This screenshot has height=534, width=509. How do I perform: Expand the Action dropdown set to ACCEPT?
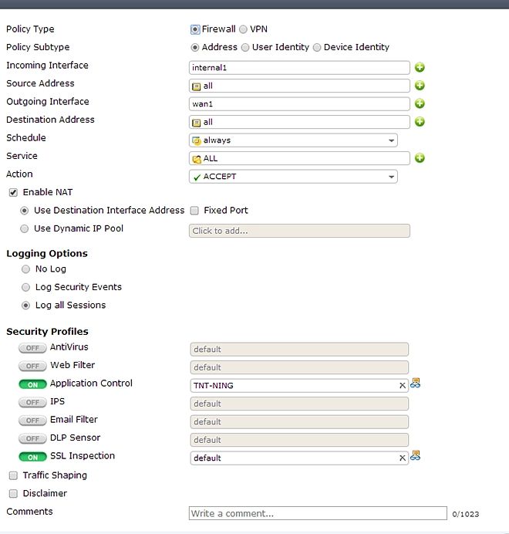click(x=293, y=177)
